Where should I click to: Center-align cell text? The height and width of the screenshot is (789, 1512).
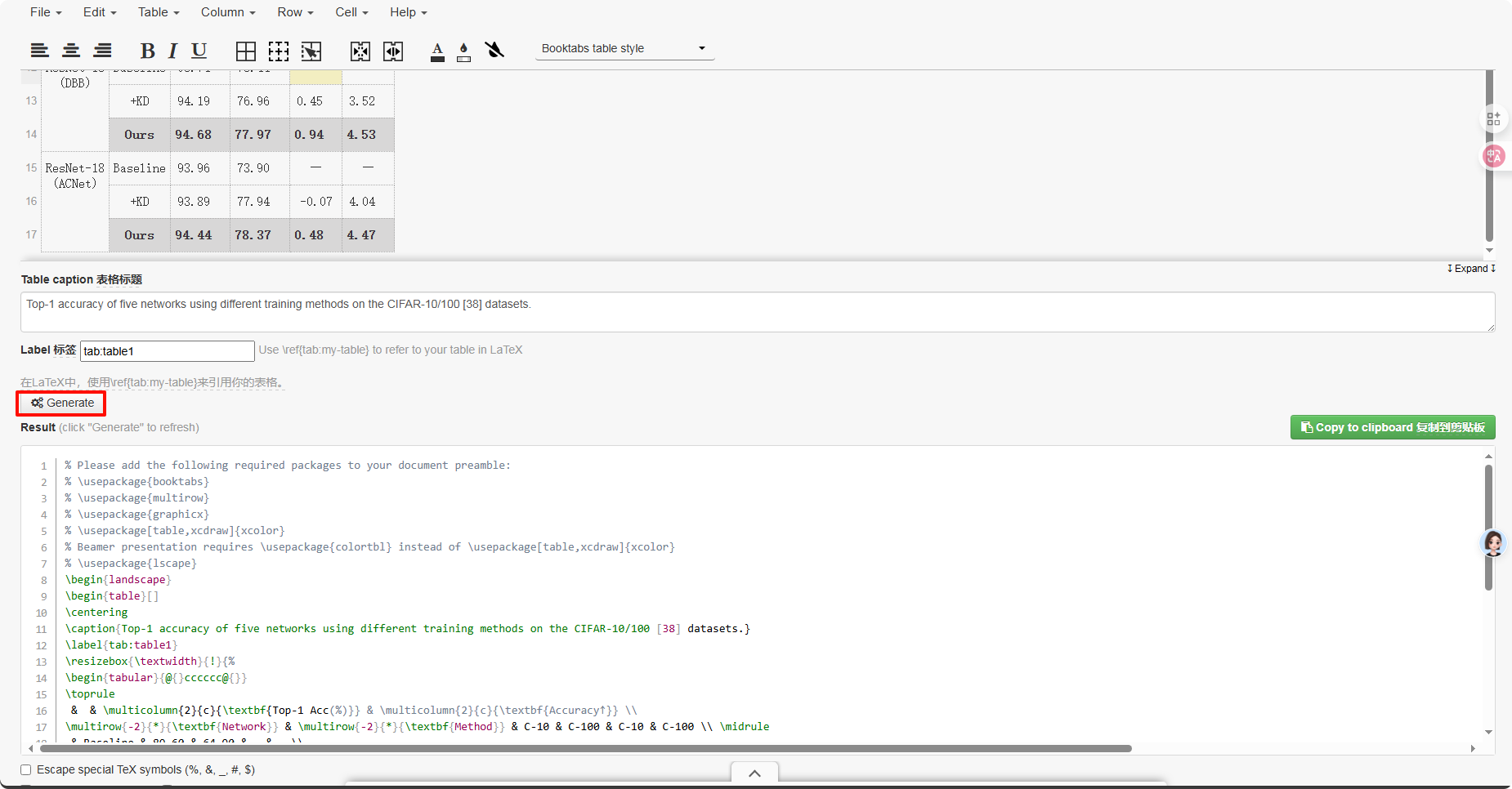(x=71, y=51)
